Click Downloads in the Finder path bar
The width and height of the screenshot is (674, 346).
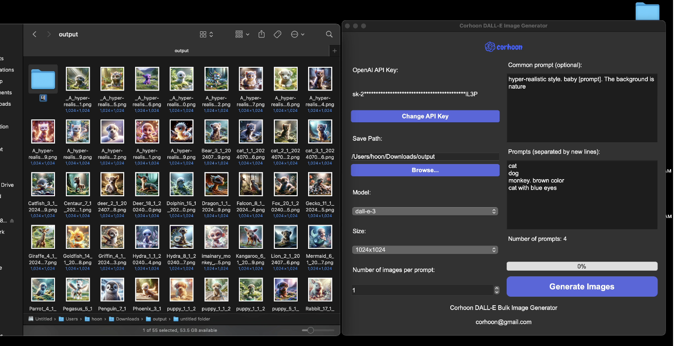pyautogui.click(x=127, y=319)
